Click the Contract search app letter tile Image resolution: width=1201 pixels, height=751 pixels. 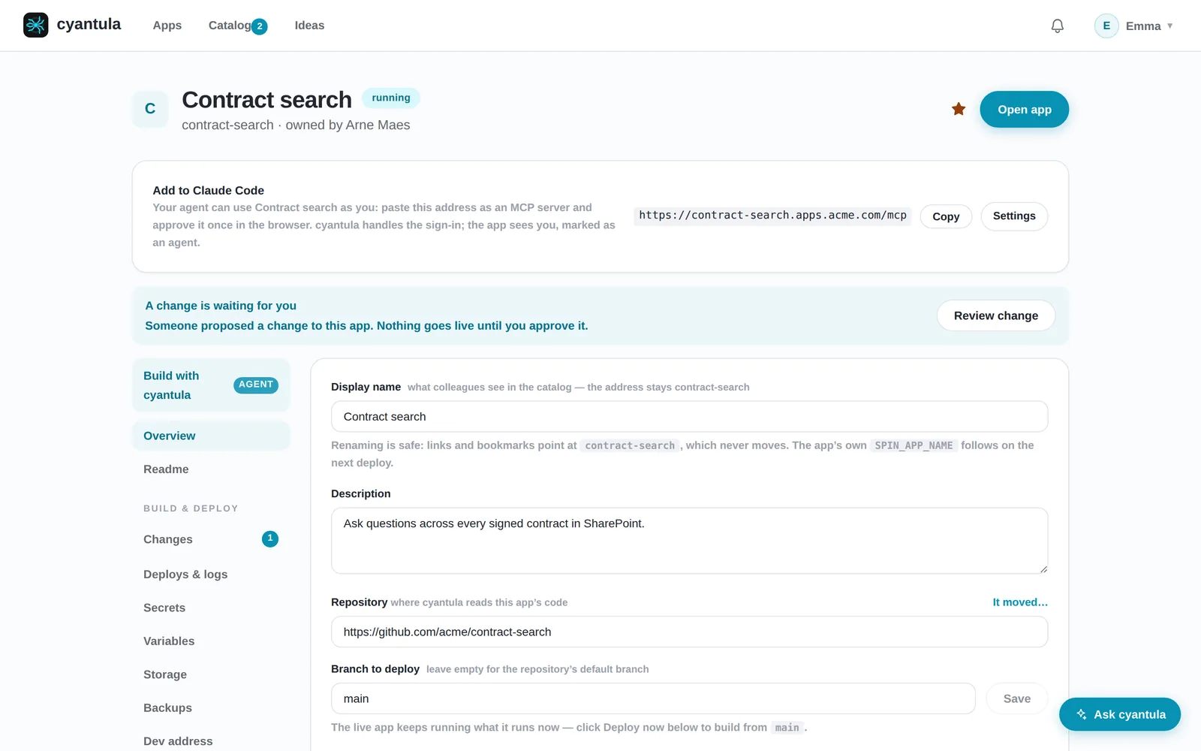[150, 109]
